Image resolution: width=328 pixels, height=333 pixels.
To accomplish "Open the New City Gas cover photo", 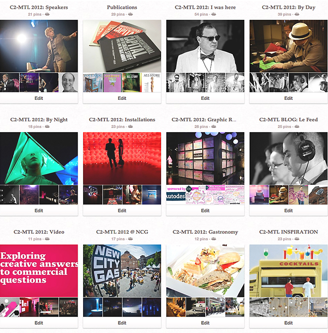I will [x=122, y=271].
